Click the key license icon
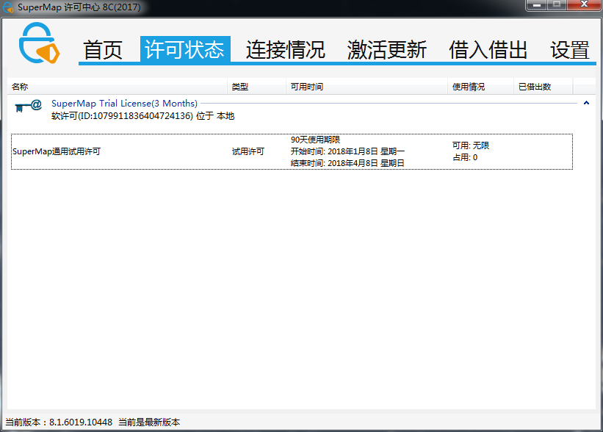Screen dimensions: 603x432 click(x=28, y=106)
